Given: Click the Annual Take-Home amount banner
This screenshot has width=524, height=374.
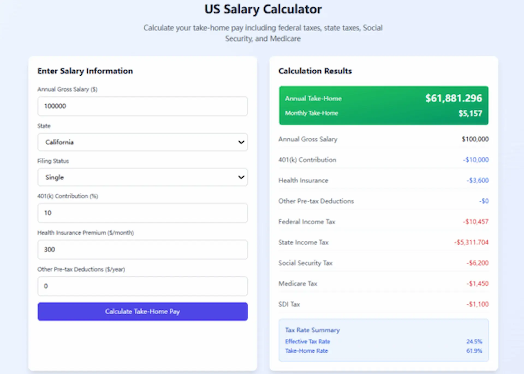Looking at the screenshot, I should (x=383, y=99).
